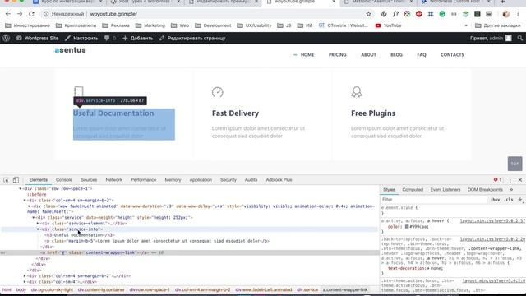526x296 pixels.
Task: Switch to the Console tab
Action: [64, 180]
